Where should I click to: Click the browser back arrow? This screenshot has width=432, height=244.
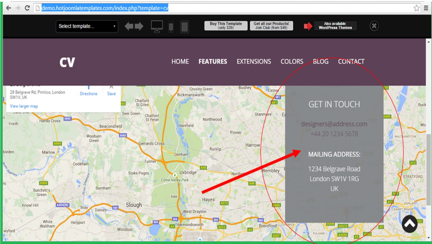click(x=9, y=8)
